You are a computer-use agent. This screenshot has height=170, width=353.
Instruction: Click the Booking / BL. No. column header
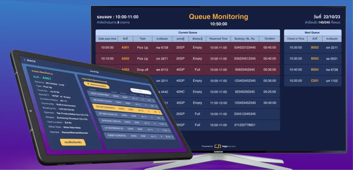coord(245,39)
